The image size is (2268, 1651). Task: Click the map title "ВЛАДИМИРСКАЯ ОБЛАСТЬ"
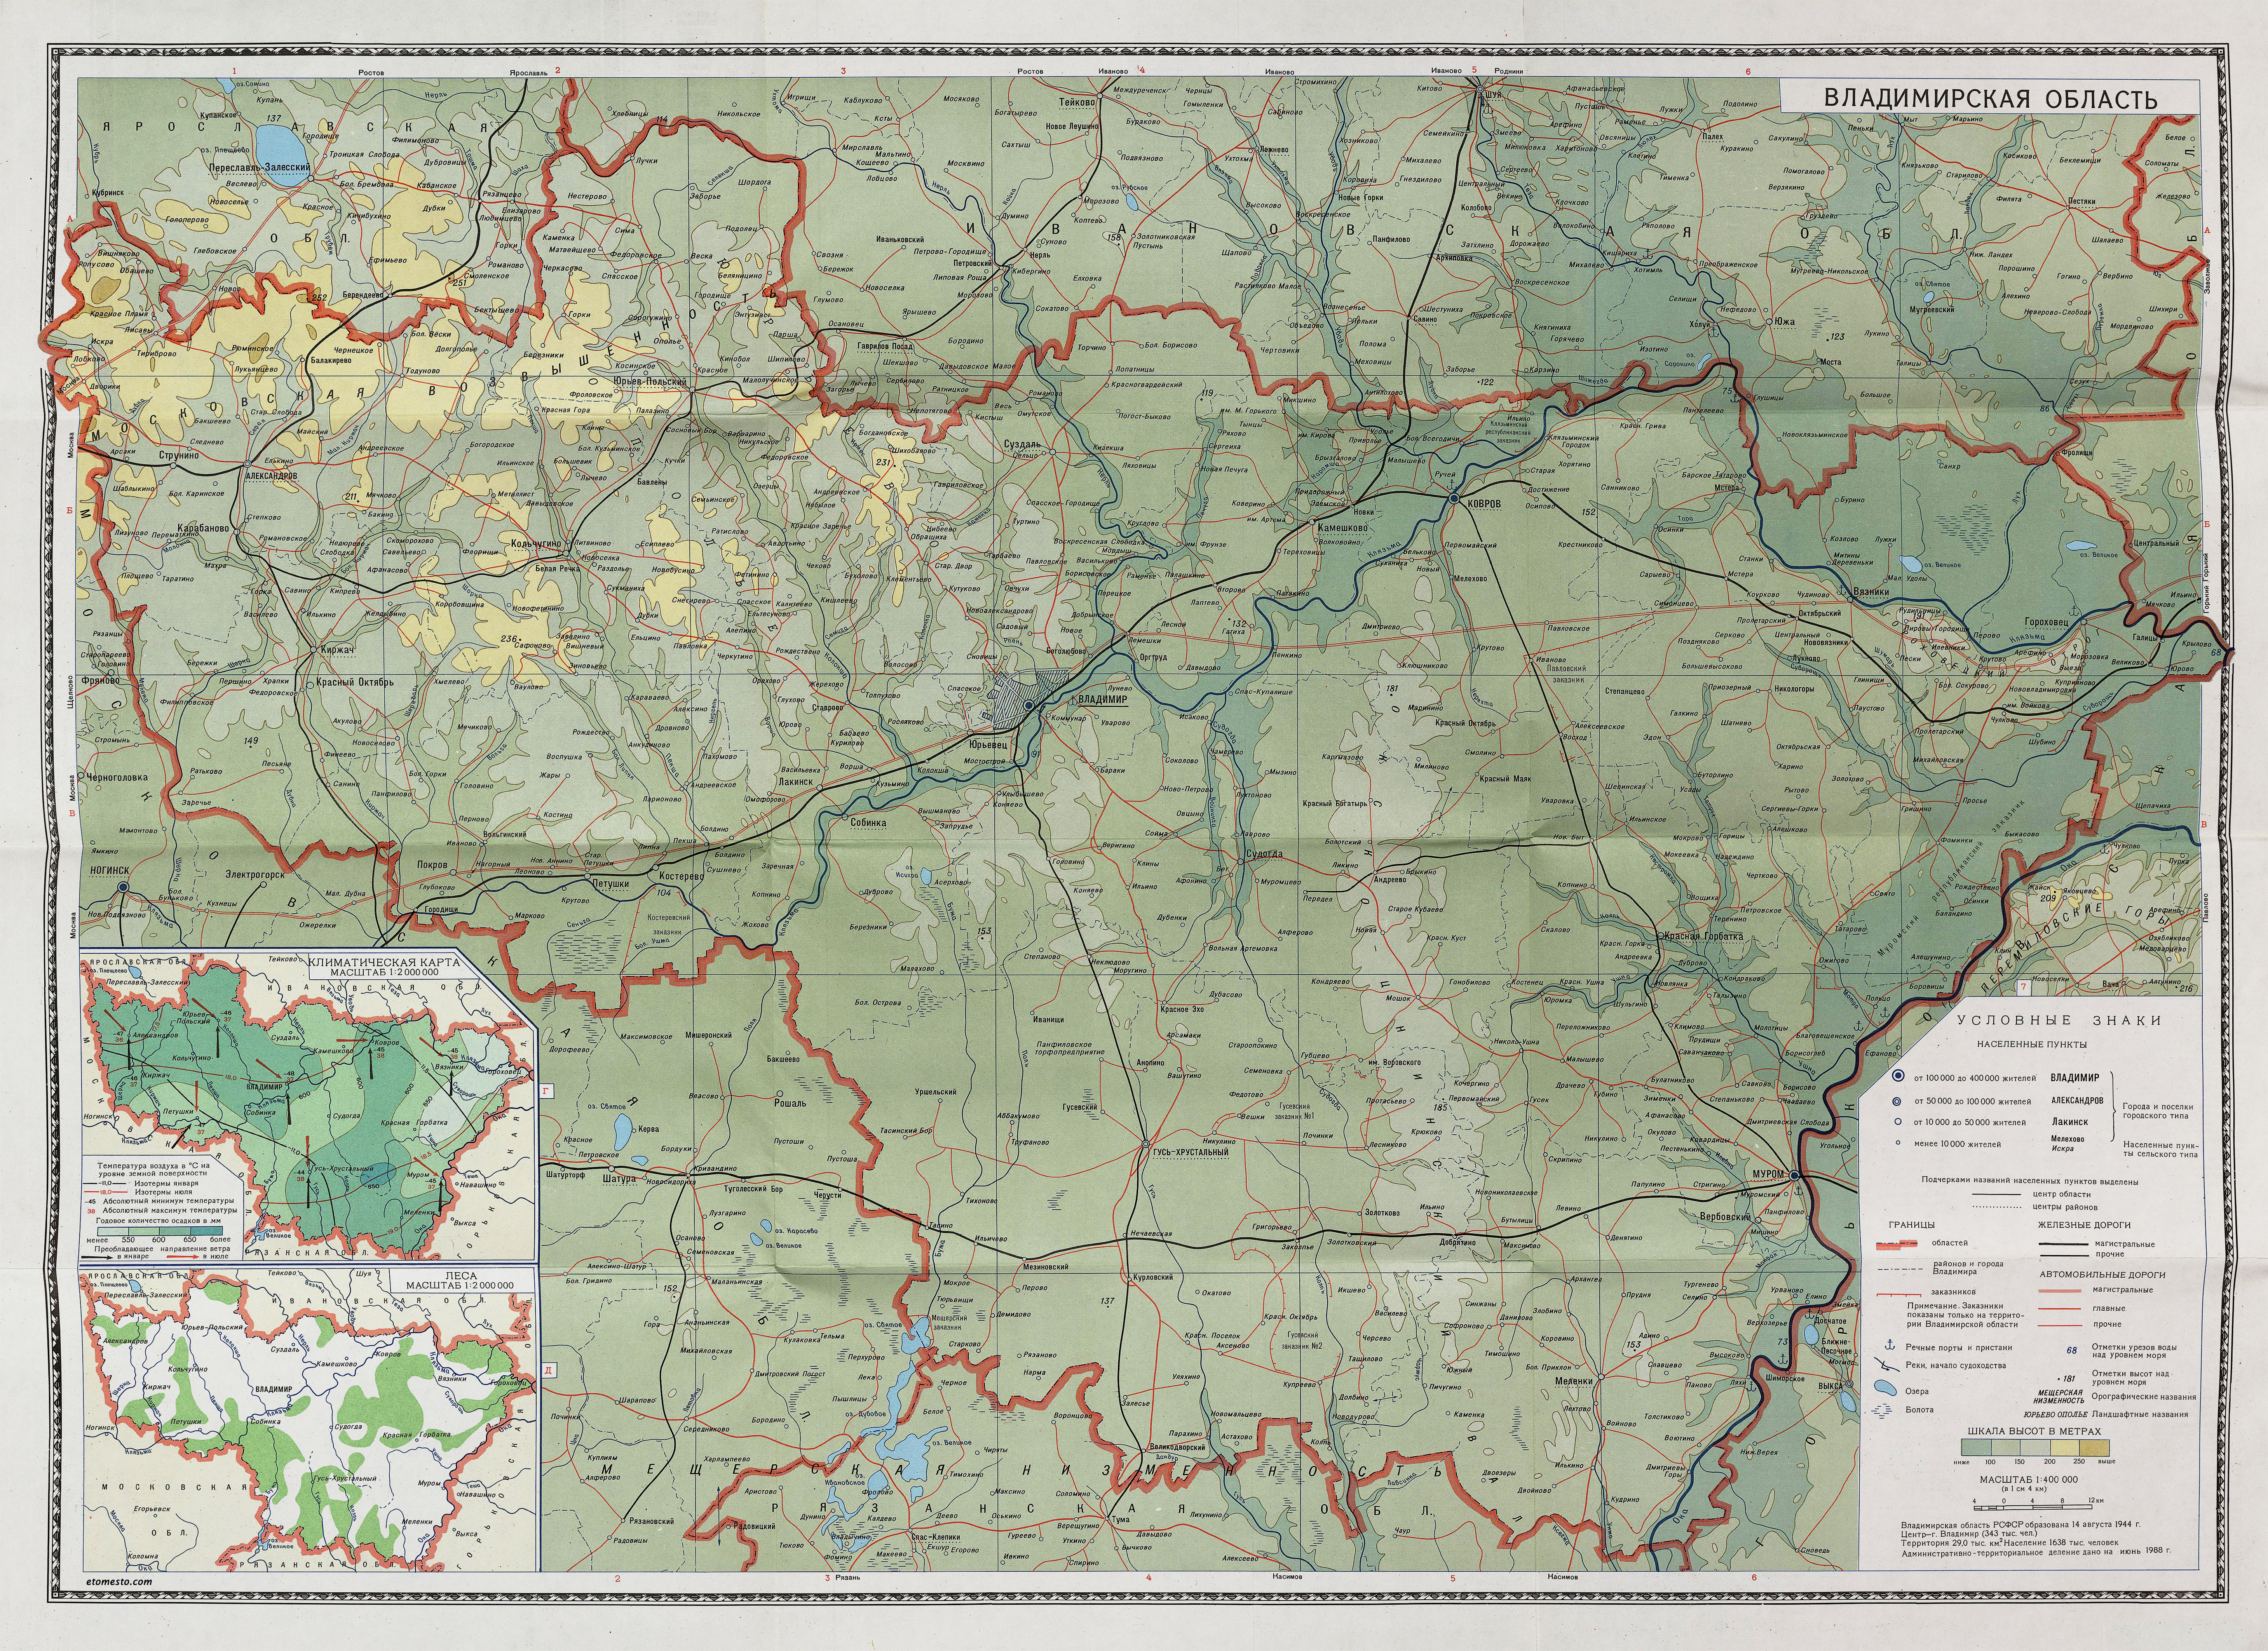1991,99
